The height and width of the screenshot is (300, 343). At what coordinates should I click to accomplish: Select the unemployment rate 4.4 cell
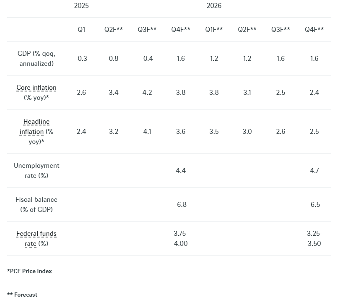pos(181,171)
